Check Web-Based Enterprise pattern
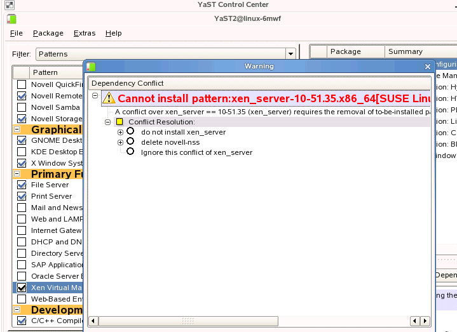Image resolution: width=457 pixels, height=332 pixels. tap(22, 299)
